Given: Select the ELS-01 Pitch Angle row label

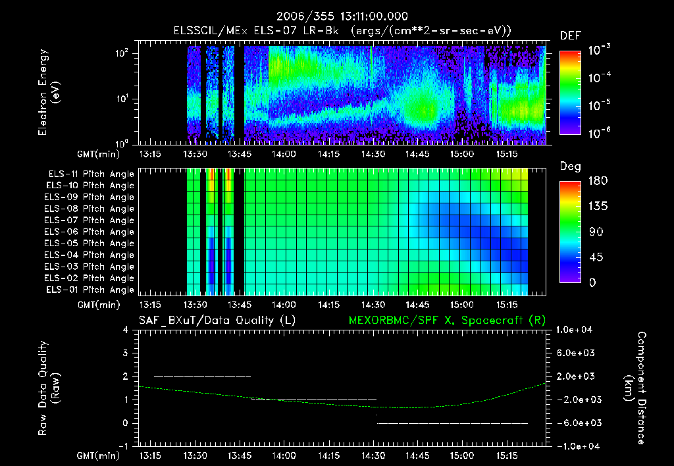Looking at the screenshot, I should [90, 290].
